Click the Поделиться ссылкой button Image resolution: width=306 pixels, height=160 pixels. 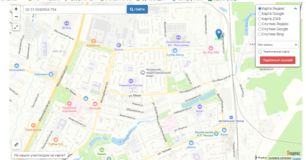277,60
